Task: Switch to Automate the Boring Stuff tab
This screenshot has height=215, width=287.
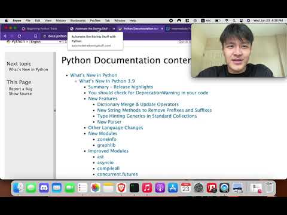Action: [x=92, y=29]
